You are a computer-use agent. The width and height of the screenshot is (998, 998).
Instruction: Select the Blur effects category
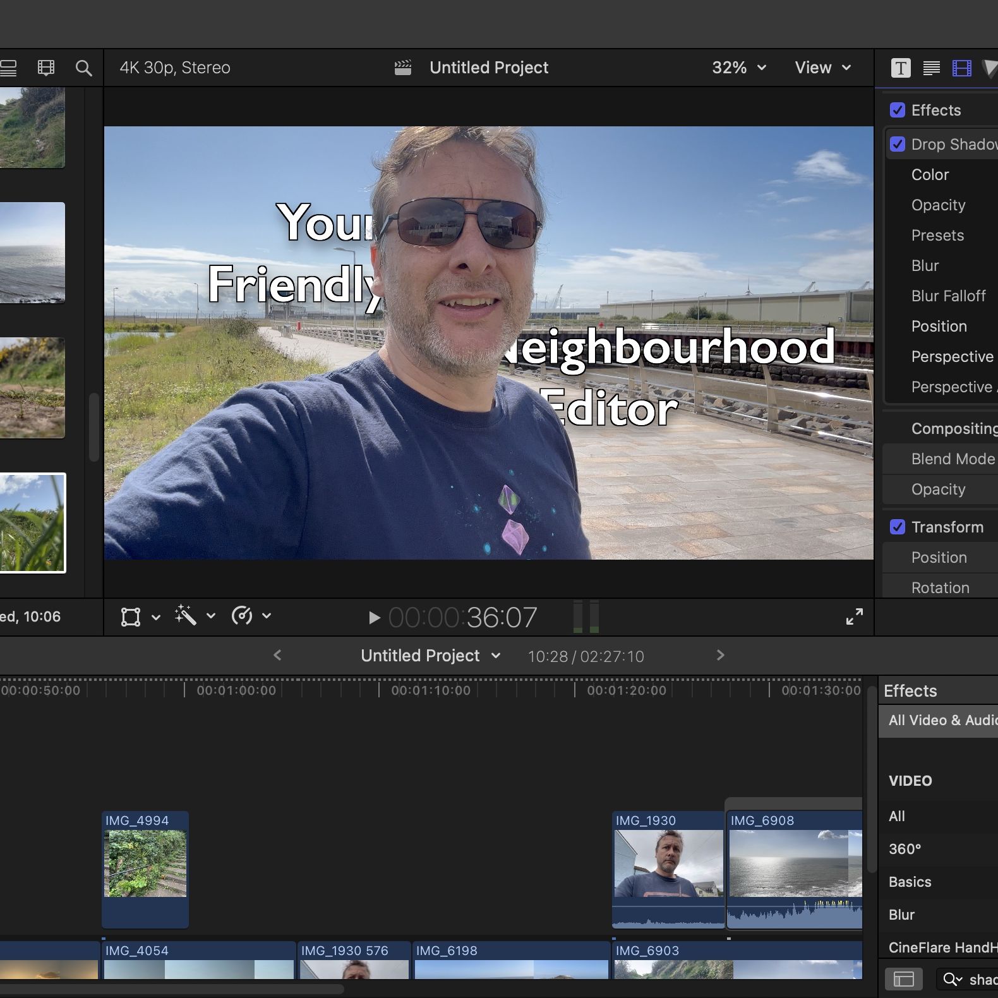click(901, 915)
